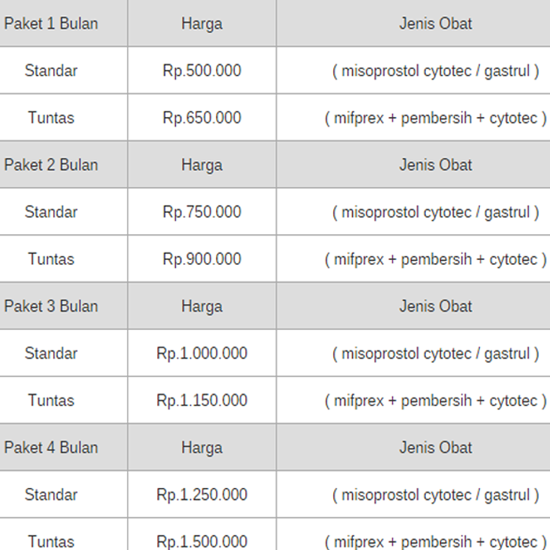Select the Rp.1.500.000 price cell
The image size is (550, 550).
(202, 541)
